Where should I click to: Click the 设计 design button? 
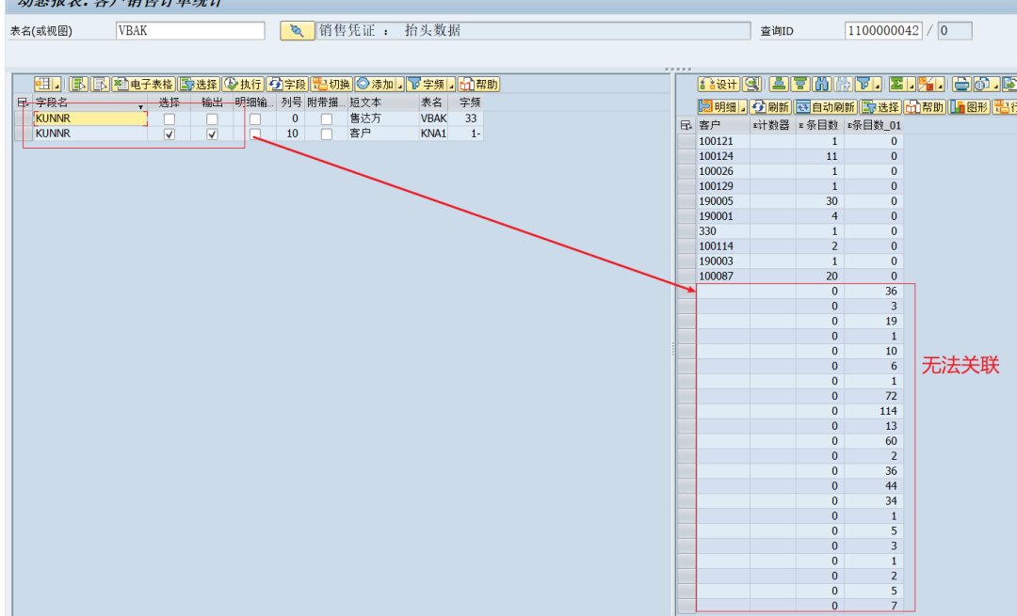(718, 85)
